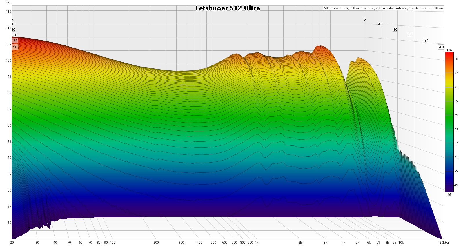Click the red-shaded 160 time label beside SPL axis

(x=14, y=41)
